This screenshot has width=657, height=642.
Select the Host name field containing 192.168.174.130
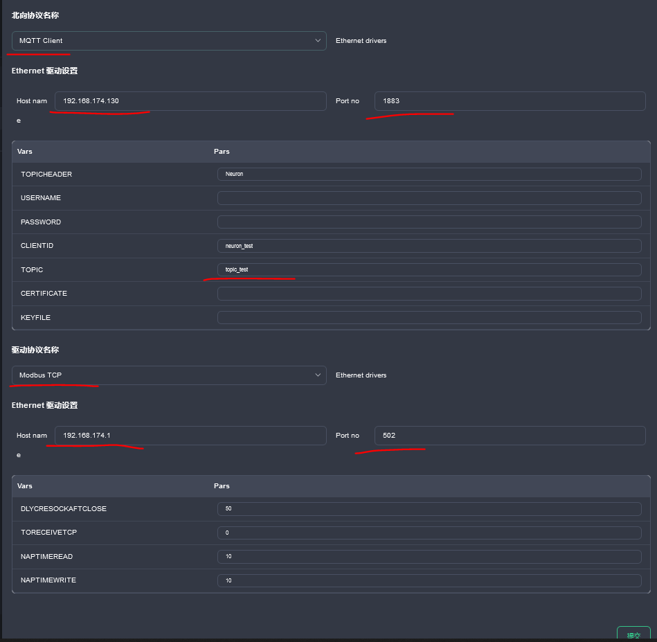point(190,100)
